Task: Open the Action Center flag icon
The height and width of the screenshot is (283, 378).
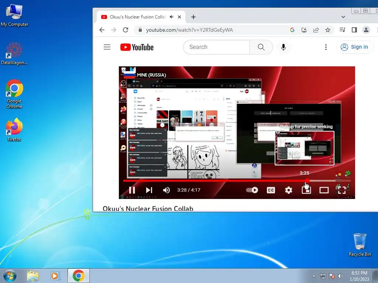Action: coord(332,276)
